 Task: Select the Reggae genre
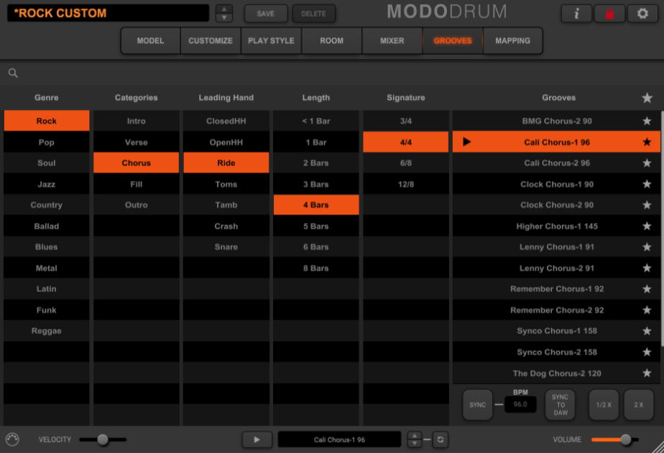tap(47, 331)
